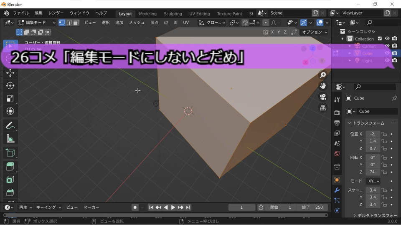This screenshot has height=225, width=401.
Task: Open the Render properties tab
Action: coord(337,112)
